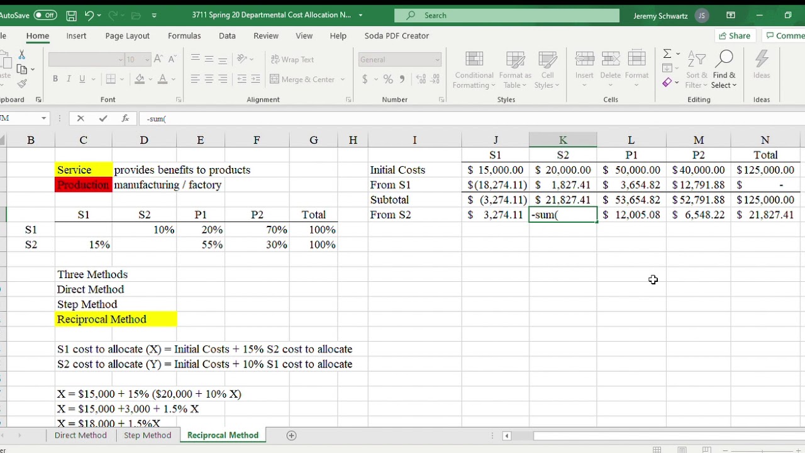Click Insert Function fx icon
The width and height of the screenshot is (805, 453).
125,118
